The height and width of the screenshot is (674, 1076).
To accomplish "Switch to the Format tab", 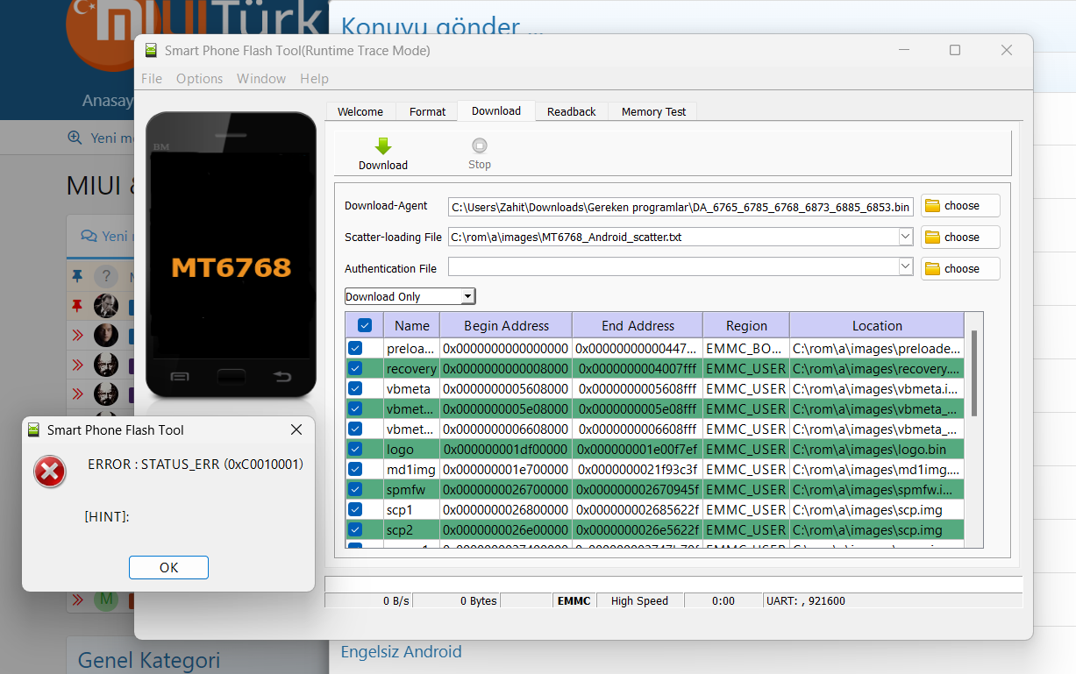I will pyautogui.click(x=428, y=111).
